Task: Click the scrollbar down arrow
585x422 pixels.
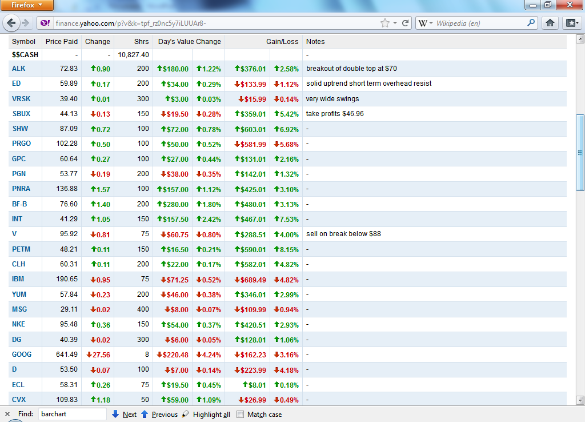Action: tap(580, 400)
